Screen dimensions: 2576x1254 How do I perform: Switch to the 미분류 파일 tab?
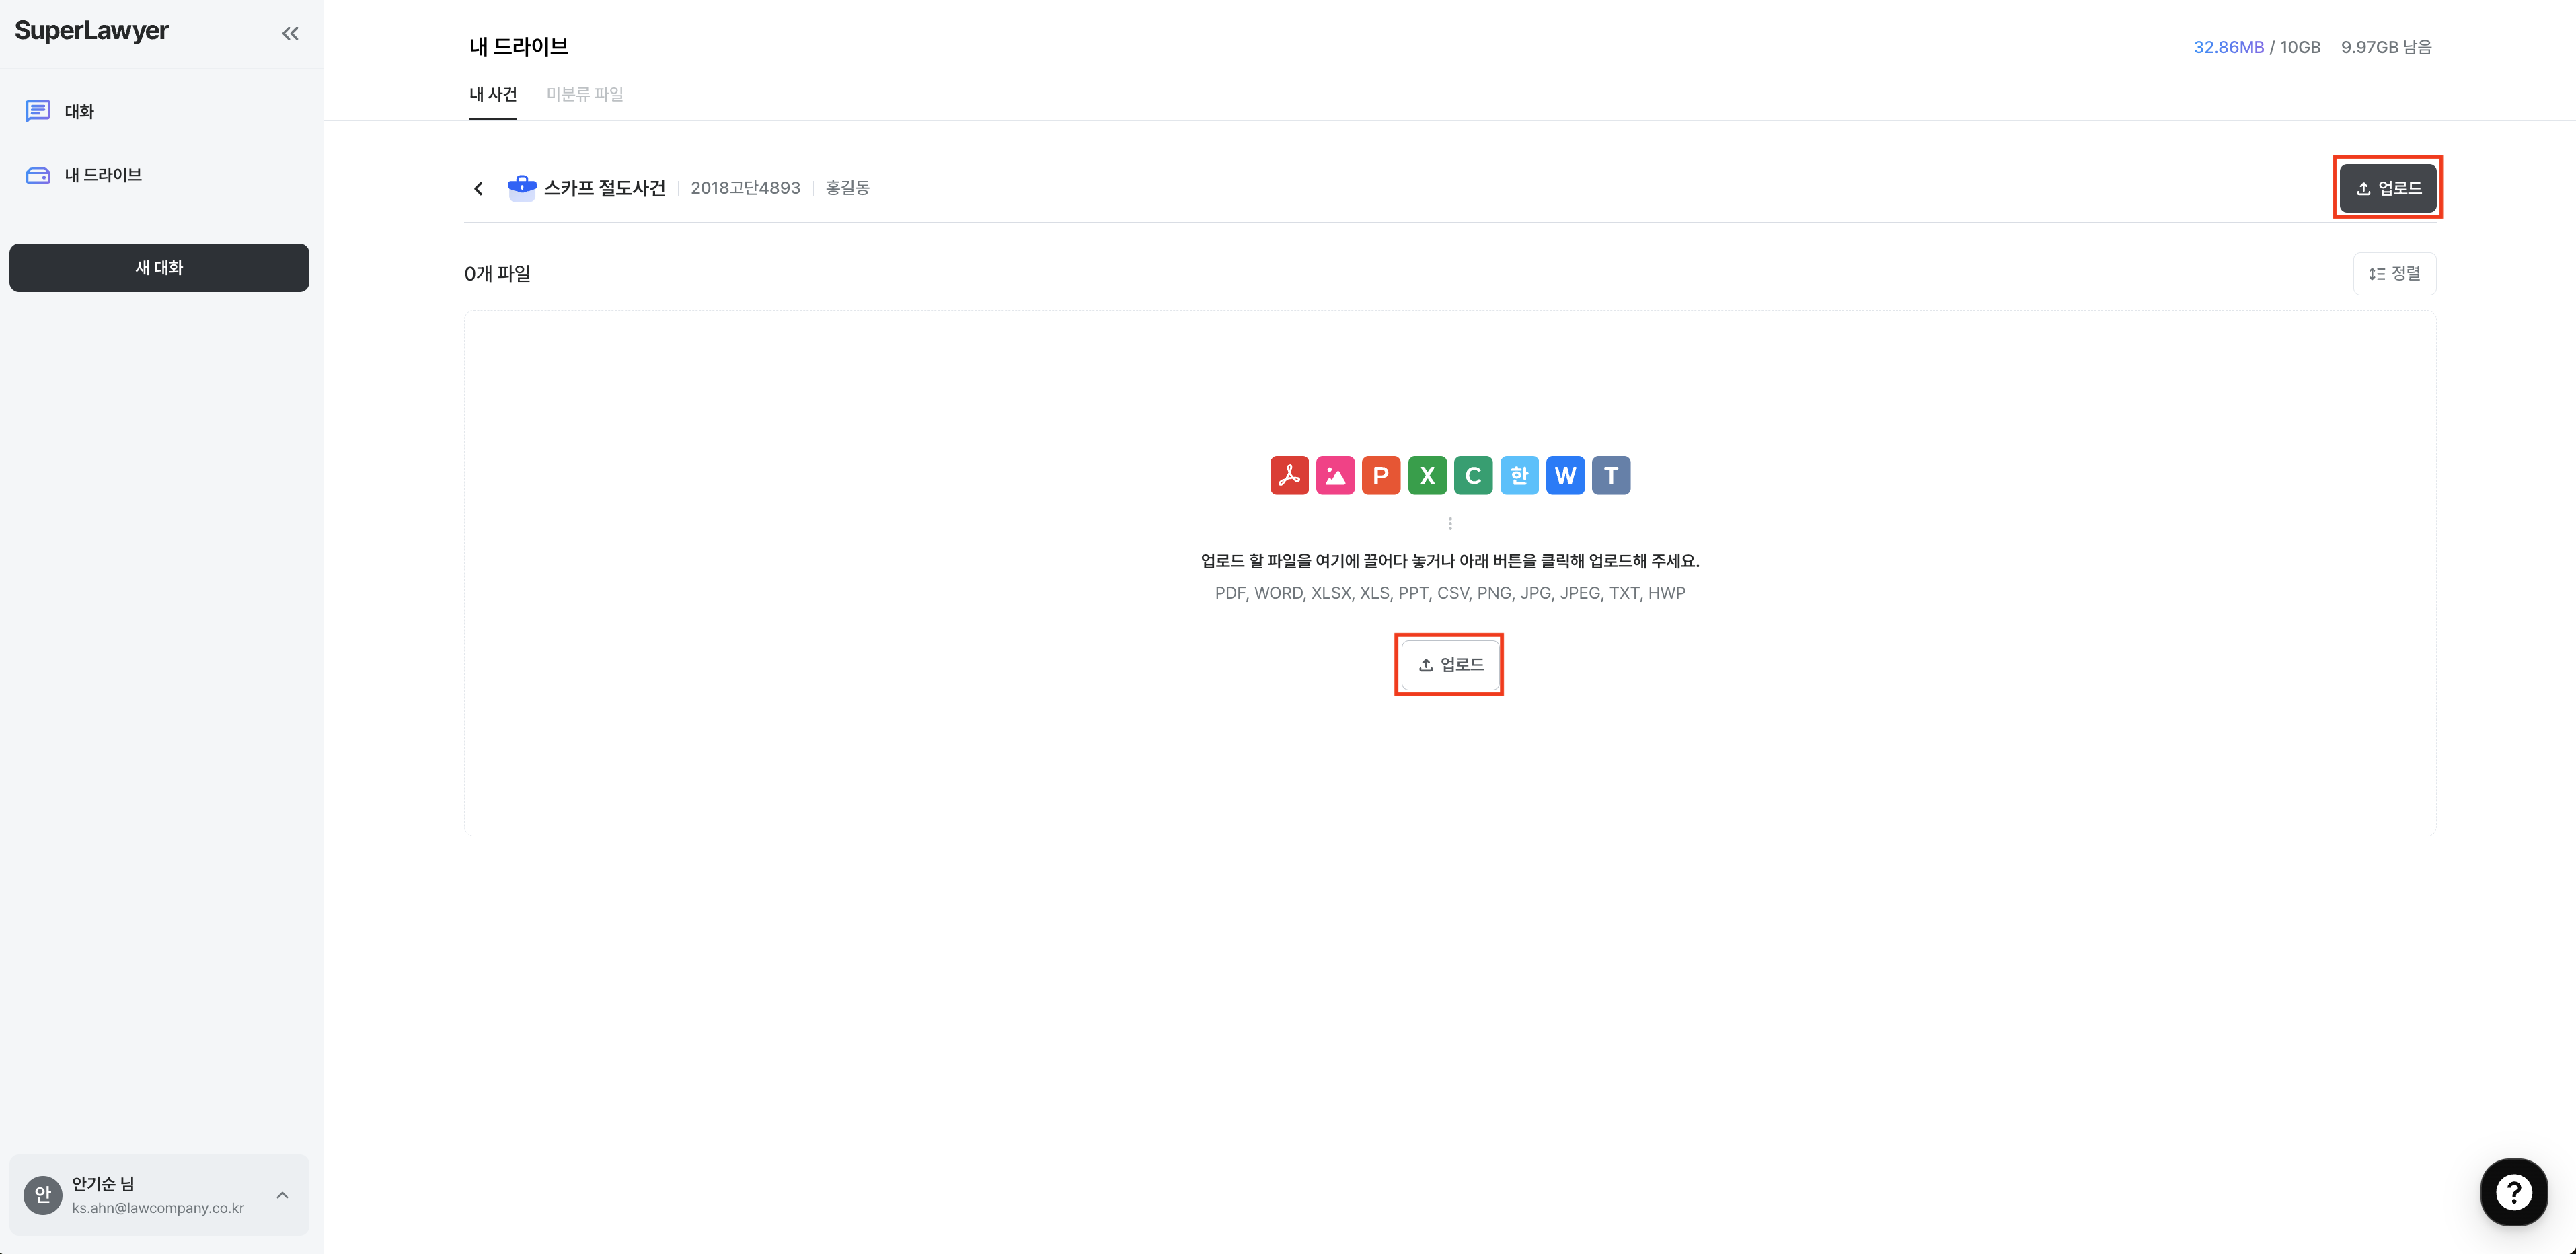584,94
